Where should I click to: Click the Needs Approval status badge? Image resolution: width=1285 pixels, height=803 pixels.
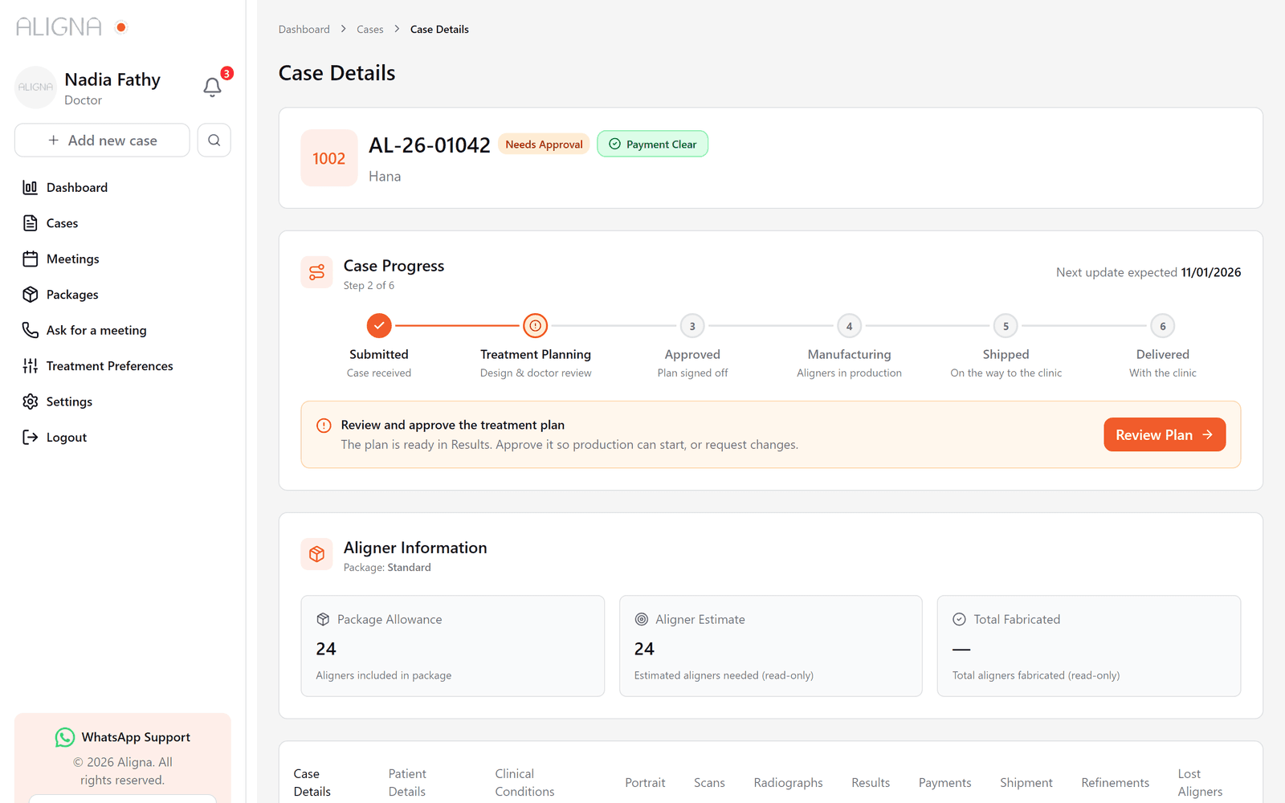(544, 144)
